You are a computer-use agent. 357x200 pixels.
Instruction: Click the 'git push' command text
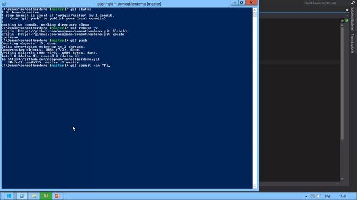(x=79, y=41)
